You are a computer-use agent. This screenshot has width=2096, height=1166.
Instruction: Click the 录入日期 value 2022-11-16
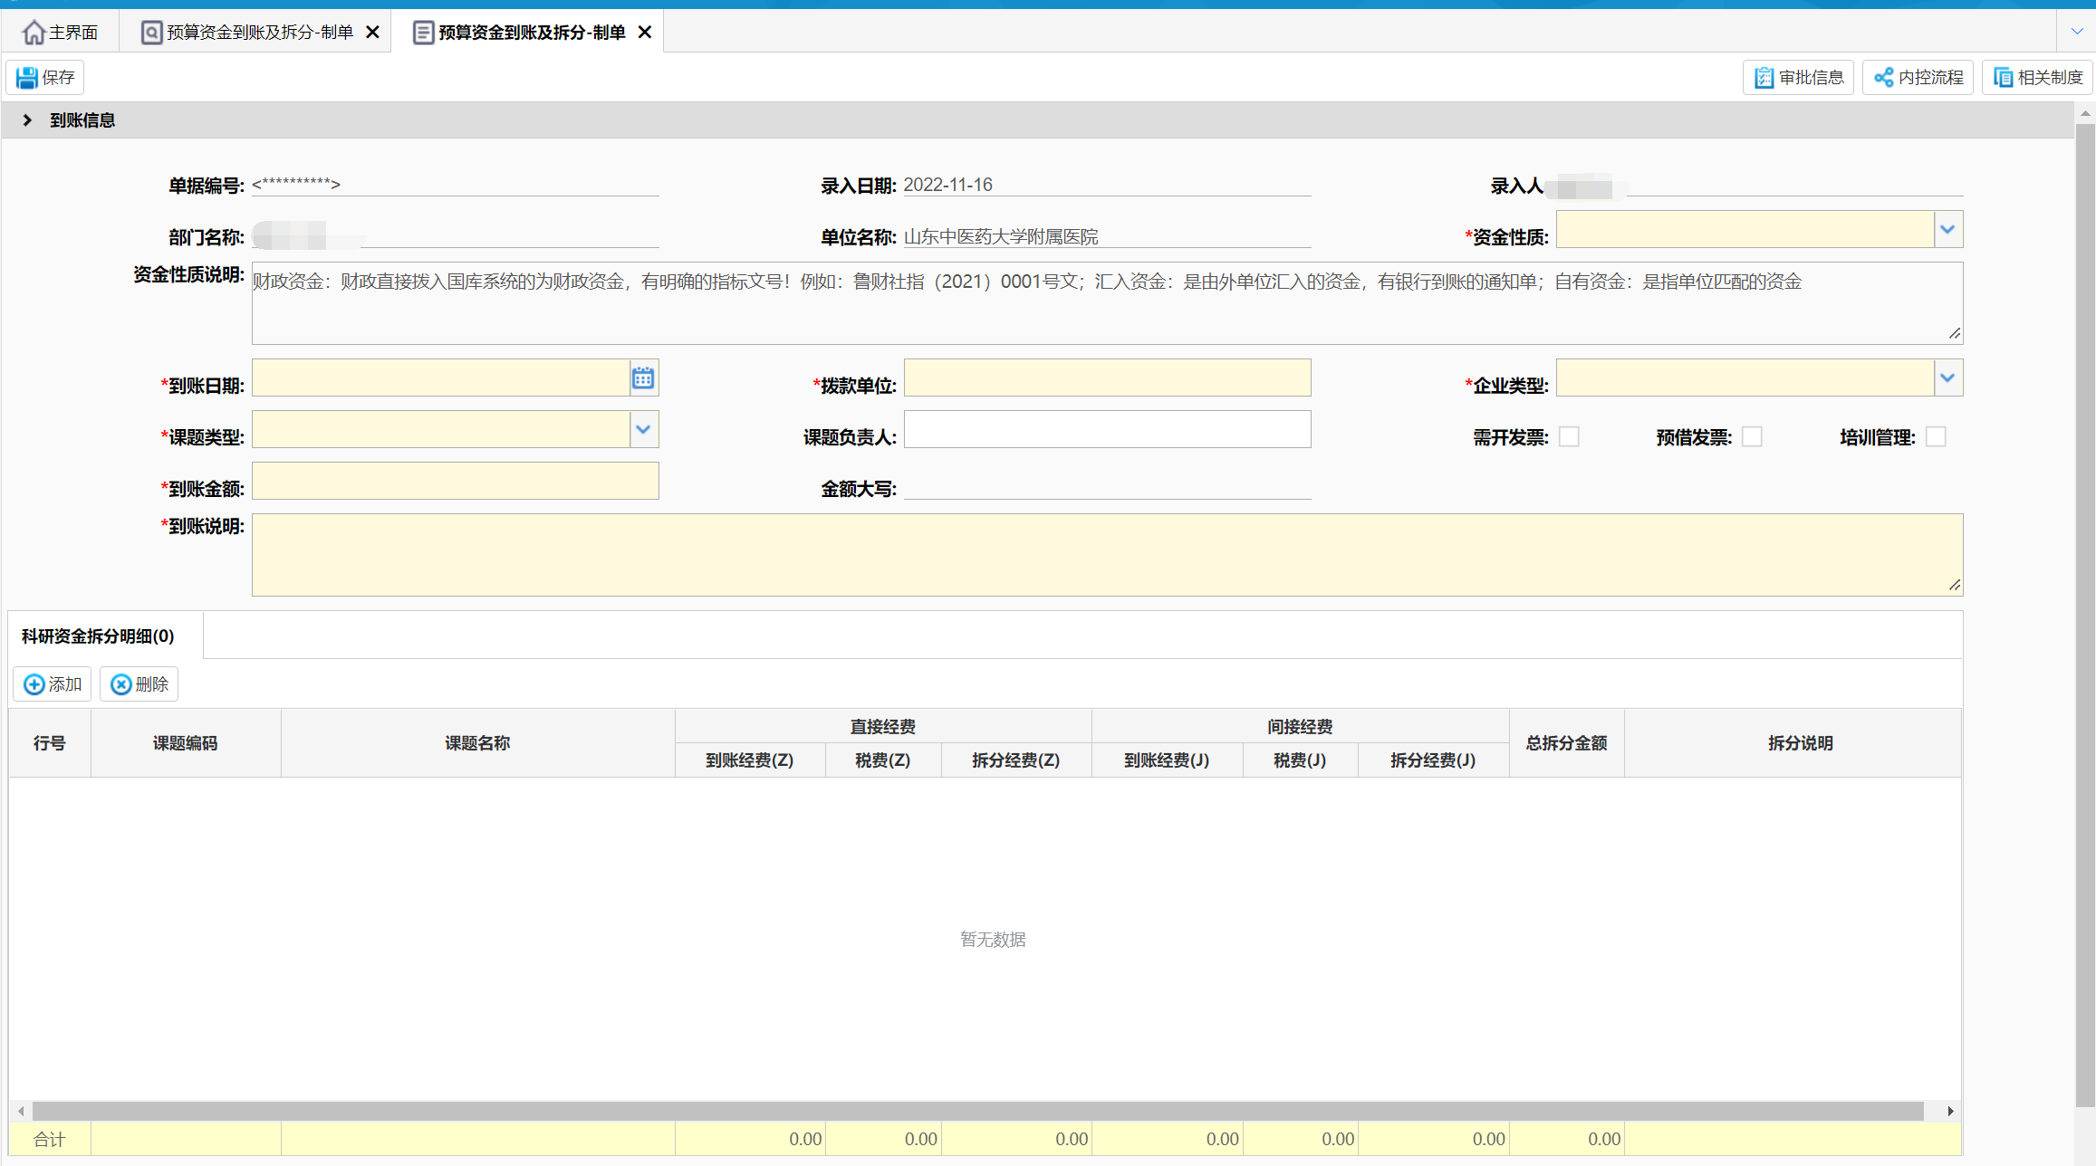[948, 185]
